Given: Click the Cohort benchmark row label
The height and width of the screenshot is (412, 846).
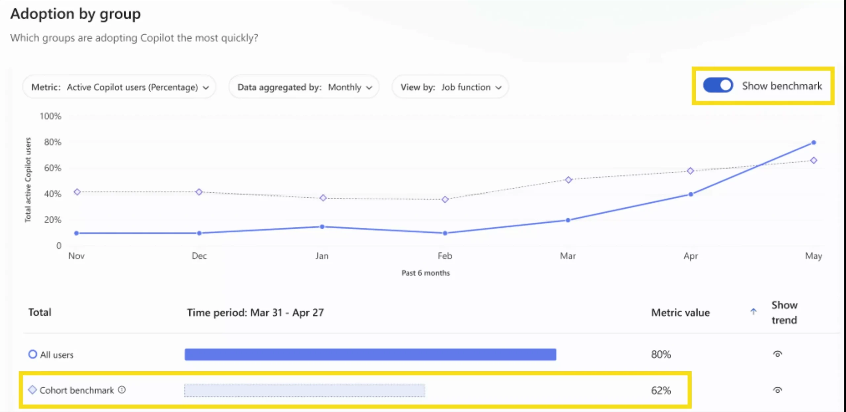Looking at the screenshot, I should (x=77, y=391).
